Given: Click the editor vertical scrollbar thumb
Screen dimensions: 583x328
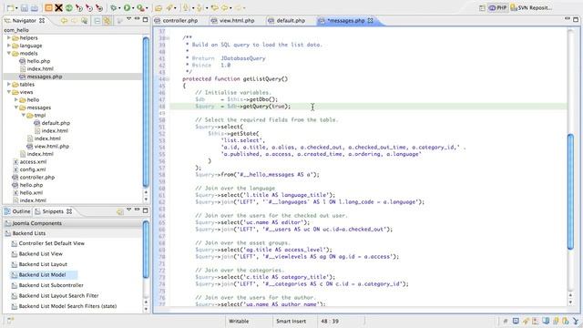Looking at the screenshot, I should [x=570, y=191].
